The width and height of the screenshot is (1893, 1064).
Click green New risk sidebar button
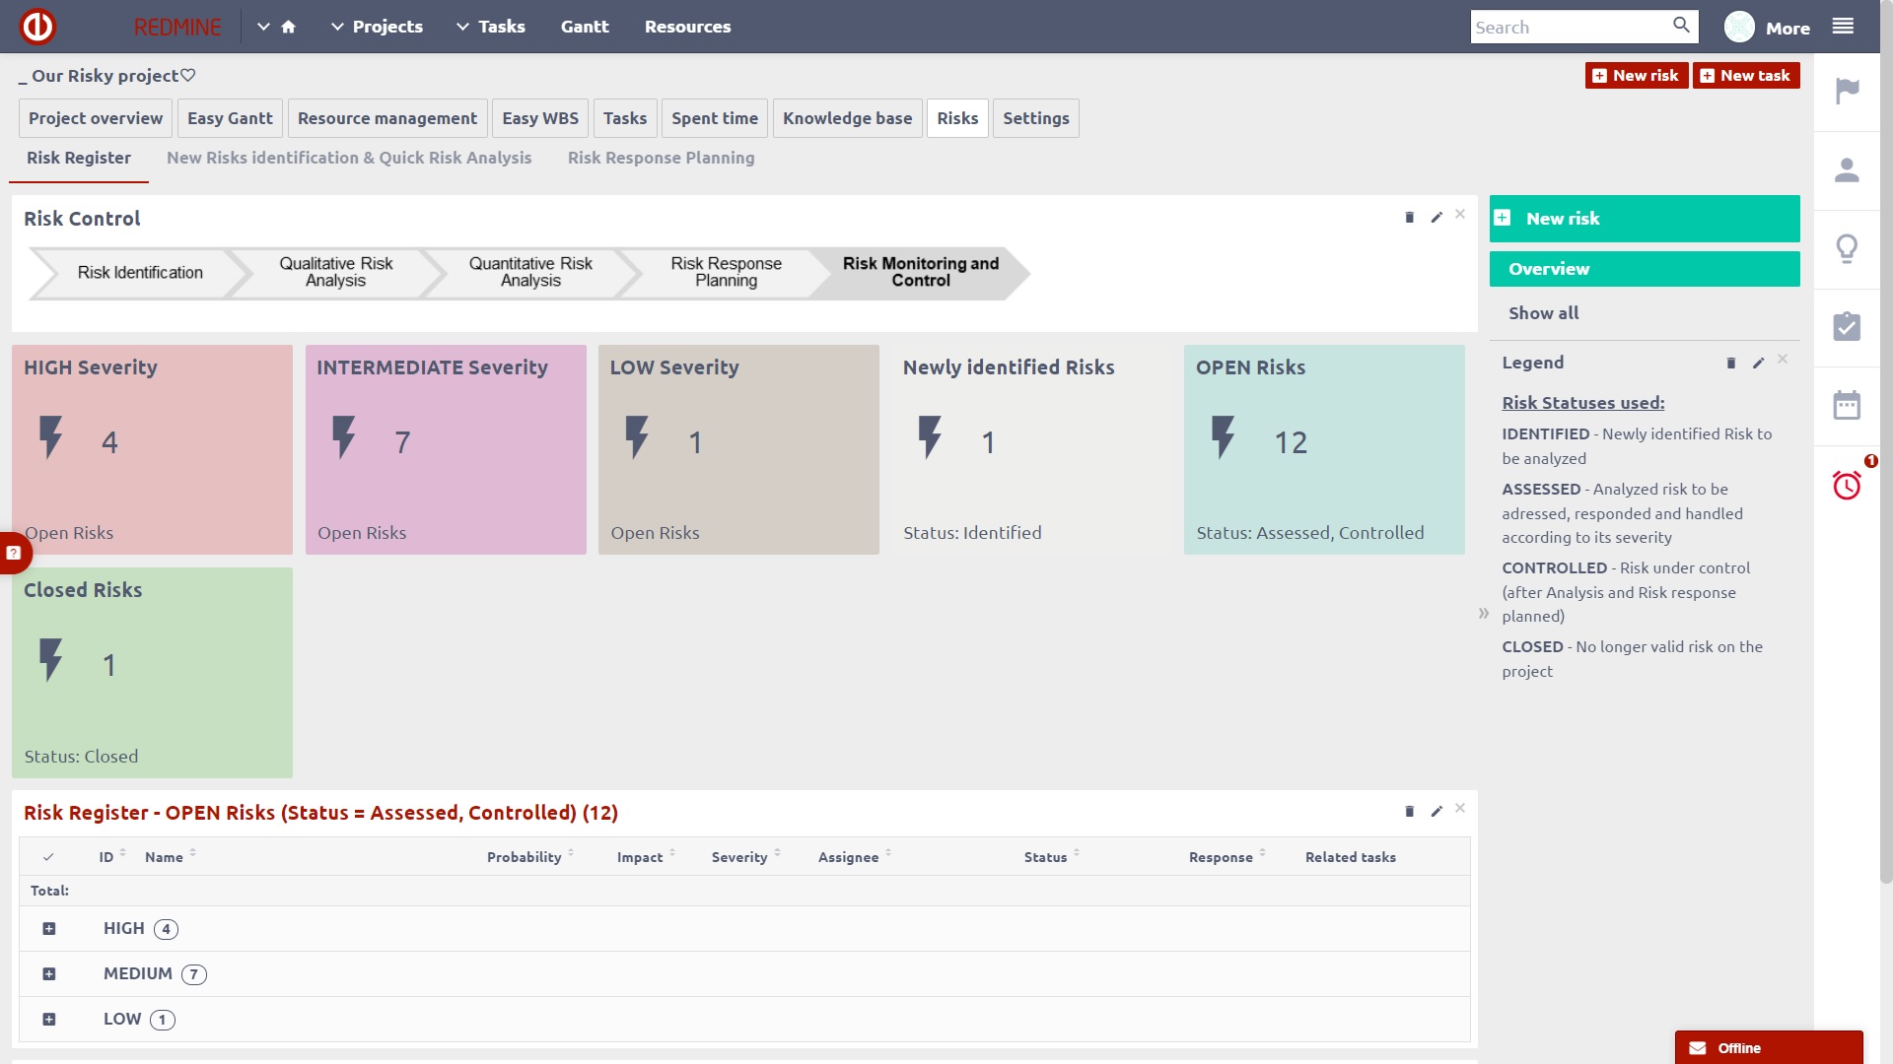[1645, 219]
